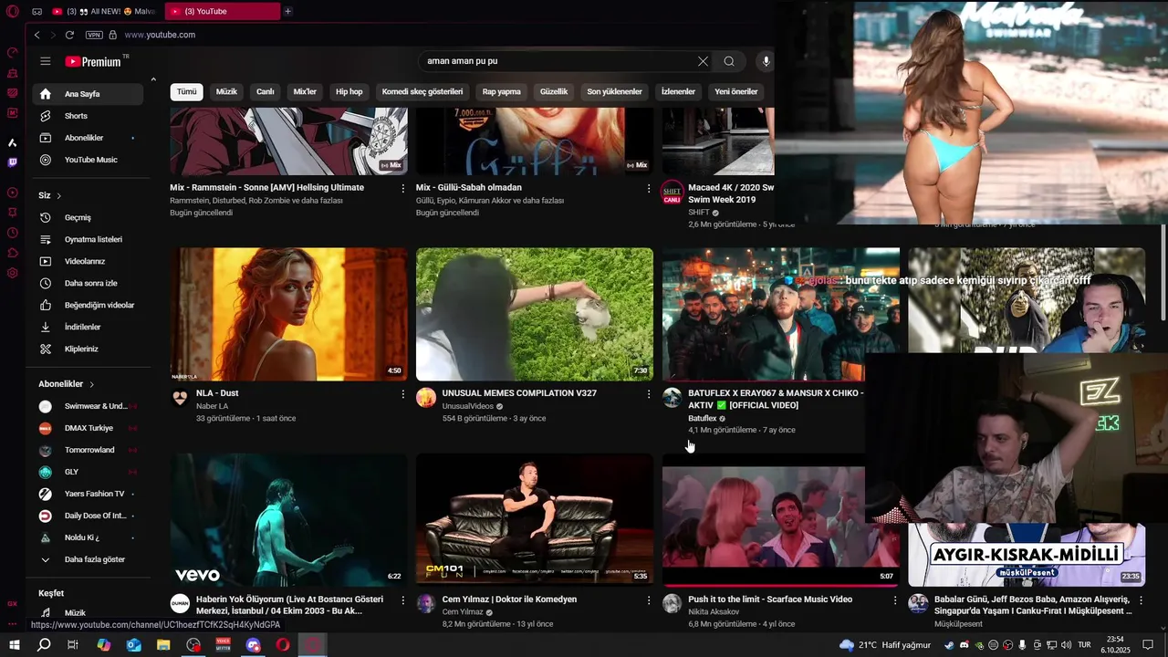Open Kliplerimiz in the sidebar

88,349
